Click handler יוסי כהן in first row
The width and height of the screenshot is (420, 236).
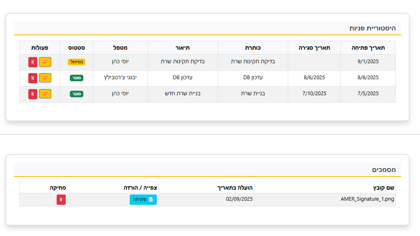120,62
